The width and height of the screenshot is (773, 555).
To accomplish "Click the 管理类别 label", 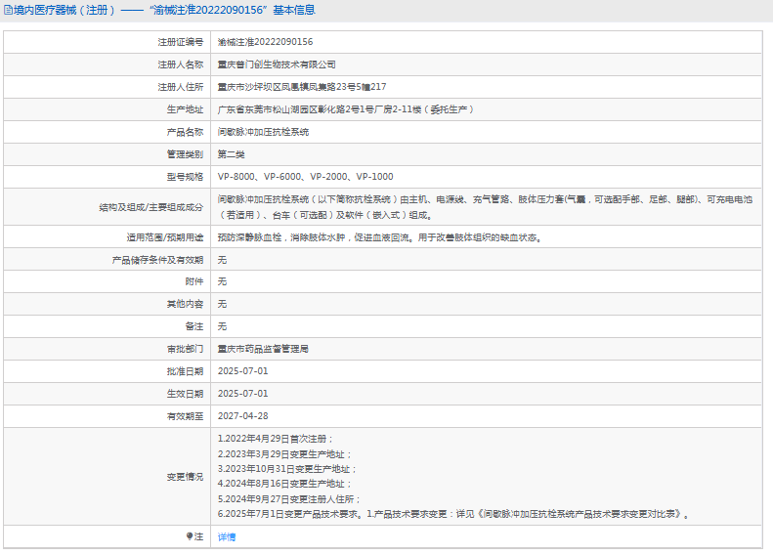I will coord(185,154).
